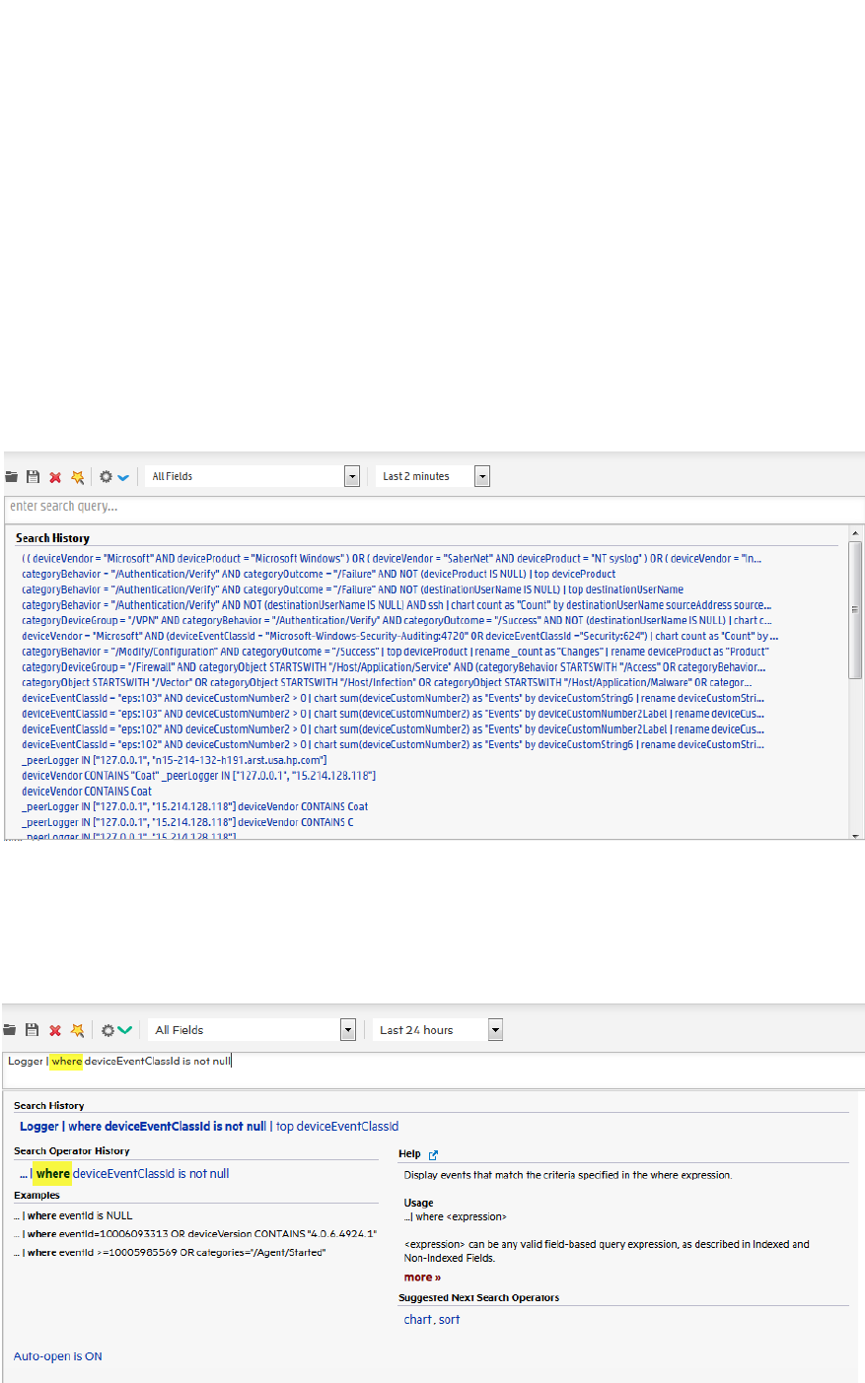Viewport: 865px width, 1383px height.
Task: Click star icon in Last 2 minutes toolbar
Action: 77,477
